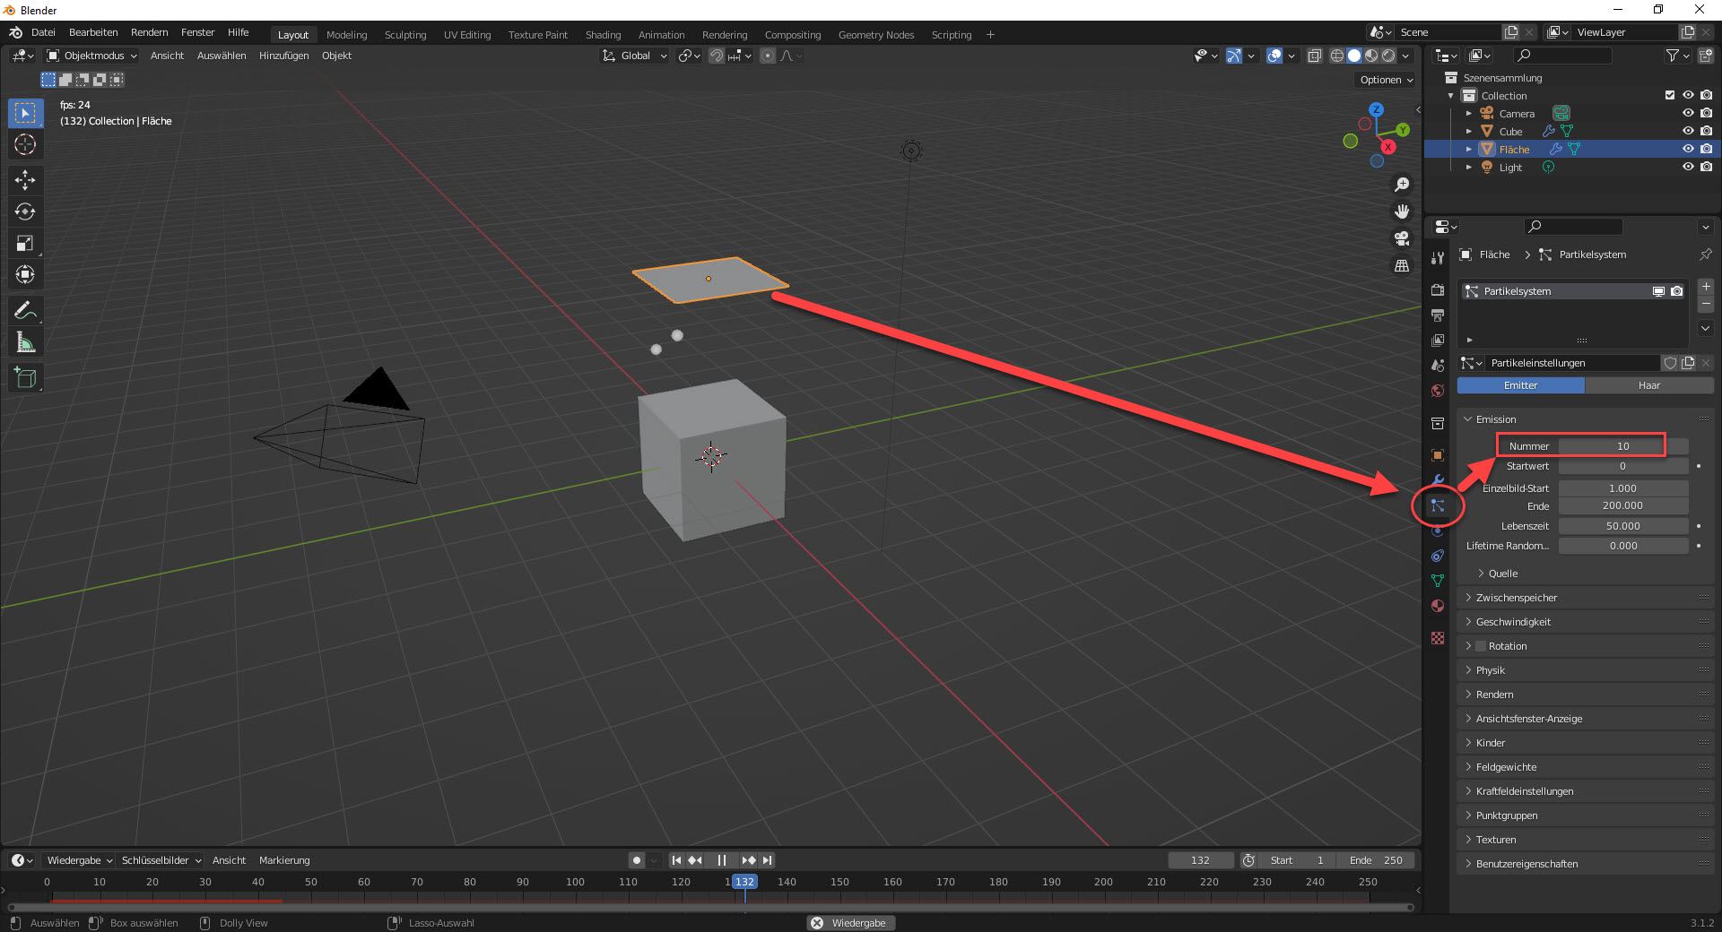The width and height of the screenshot is (1722, 932).
Task: Toggle Fläche eye visibility in outliner
Action: coord(1688,150)
